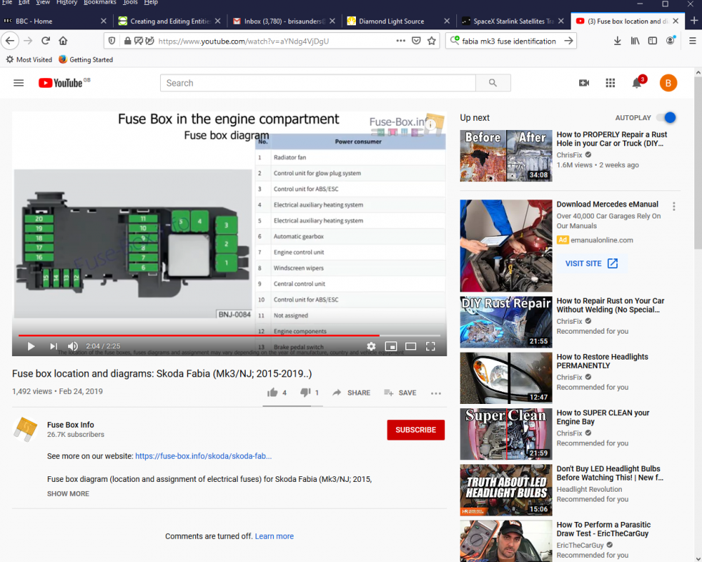Open How to SUPER CLEAN your Engine Bay
Viewport: 702px width, 562px height.
[x=602, y=417]
